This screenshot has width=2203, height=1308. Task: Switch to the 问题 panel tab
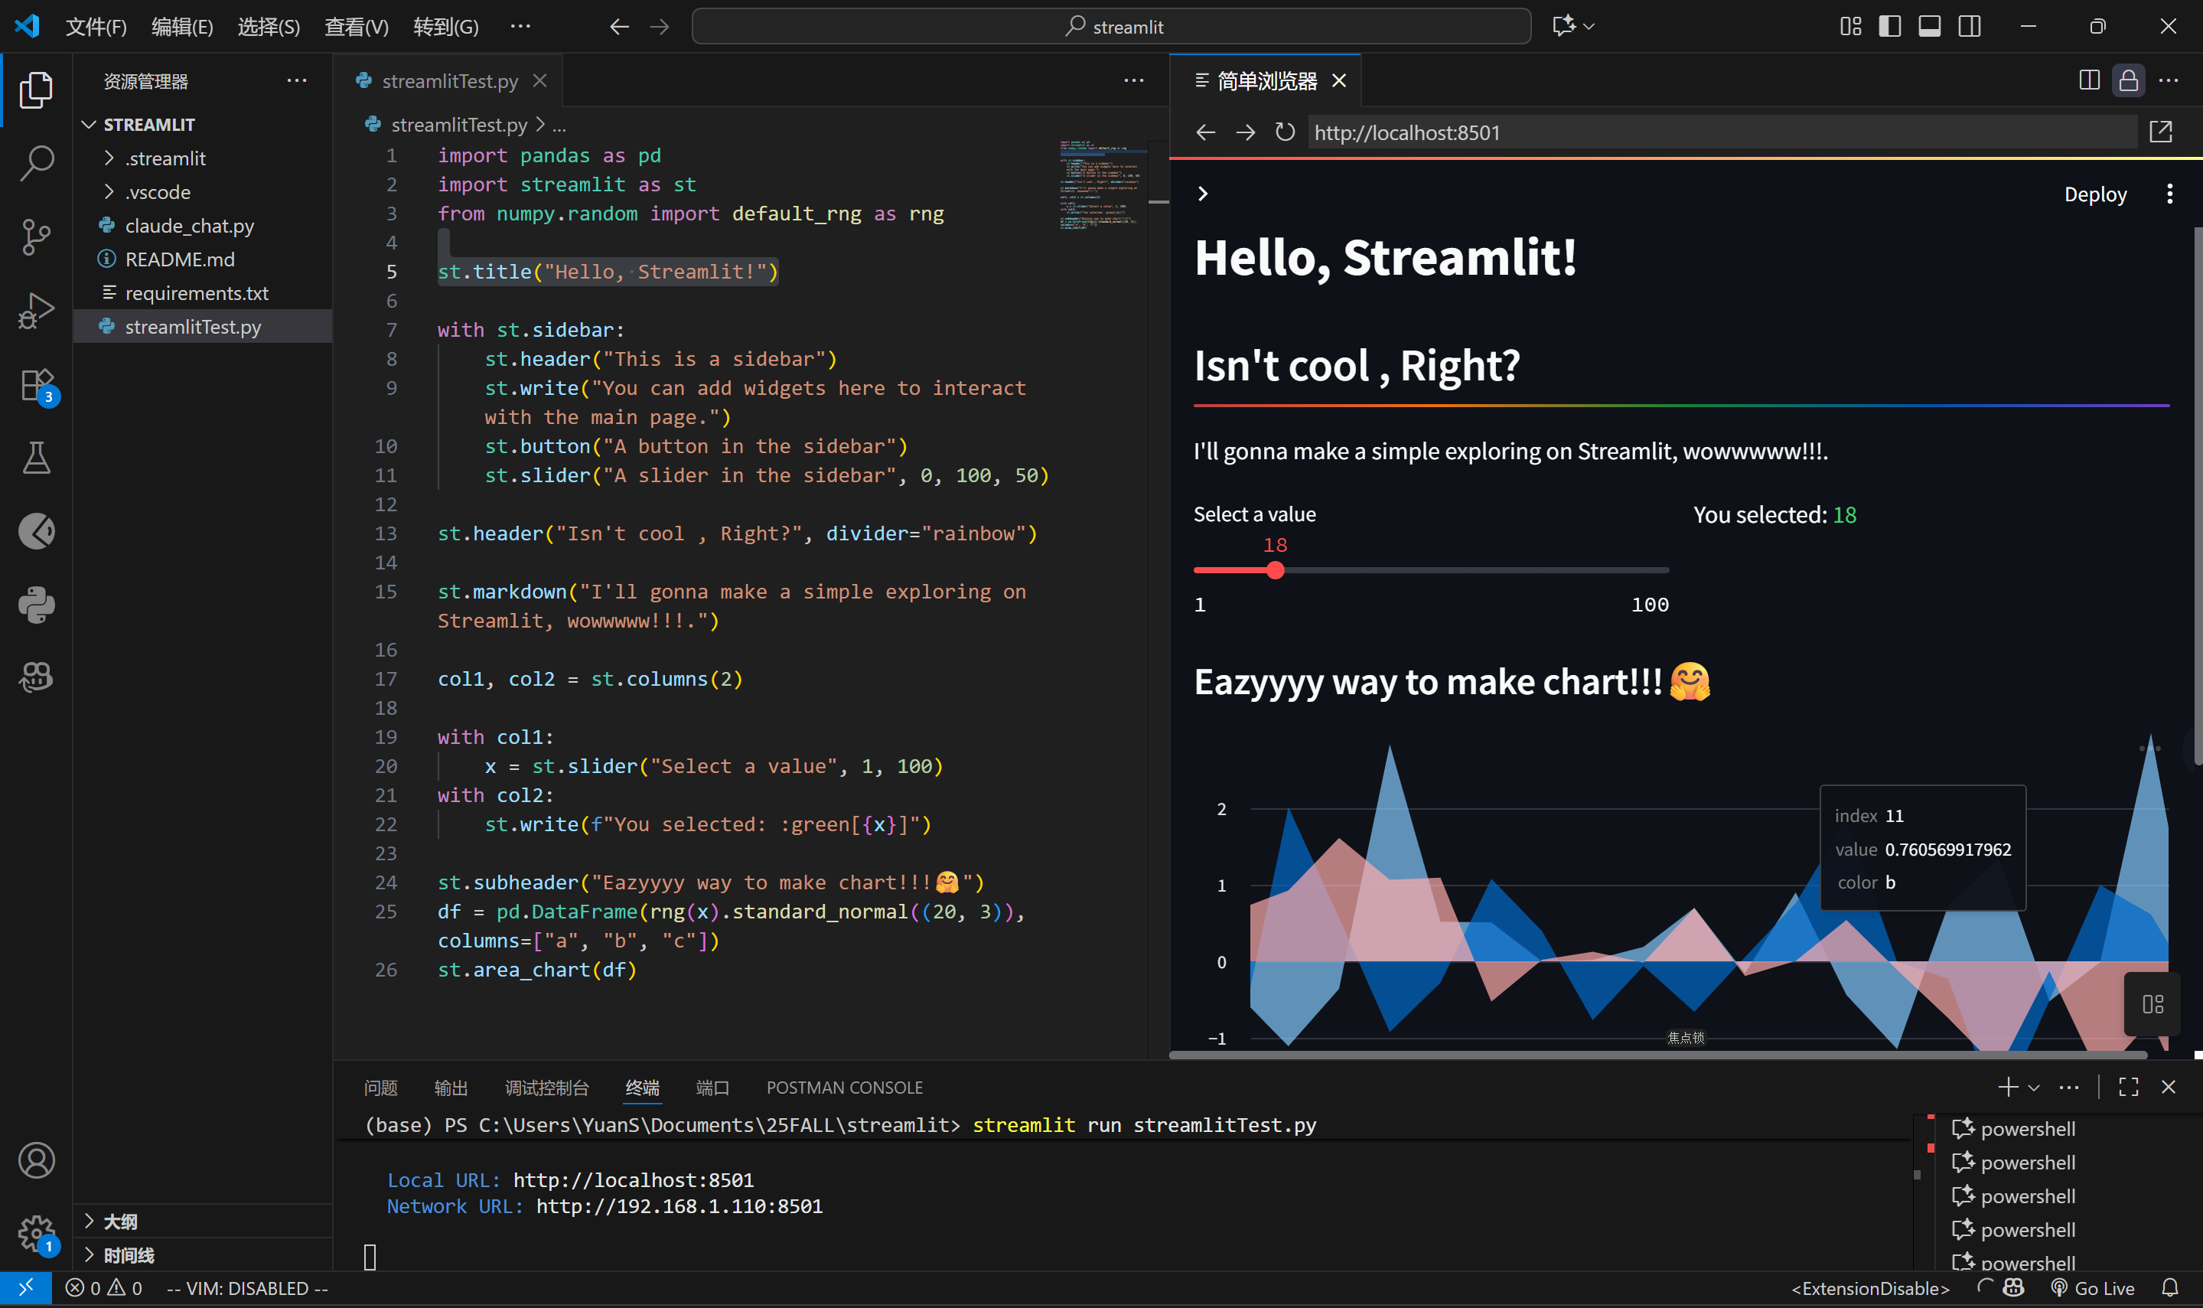[x=380, y=1088]
